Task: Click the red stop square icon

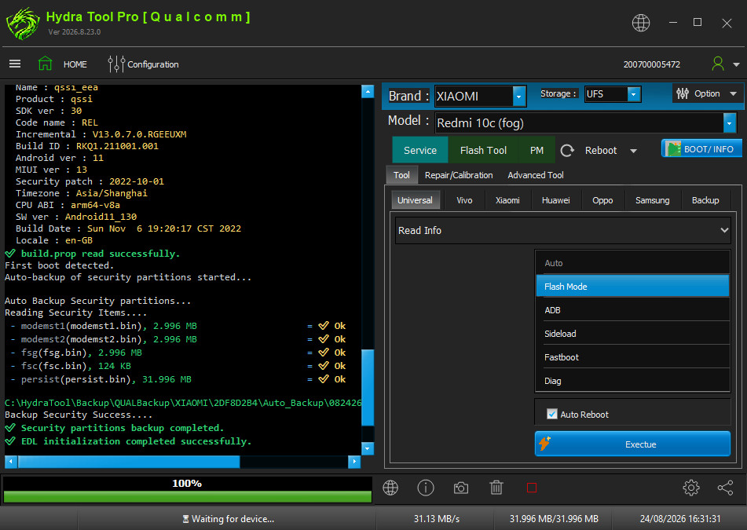Action: [532, 488]
